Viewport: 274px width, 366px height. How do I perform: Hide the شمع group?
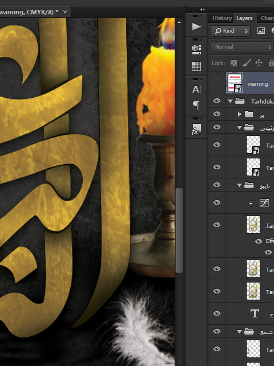[x=217, y=331]
